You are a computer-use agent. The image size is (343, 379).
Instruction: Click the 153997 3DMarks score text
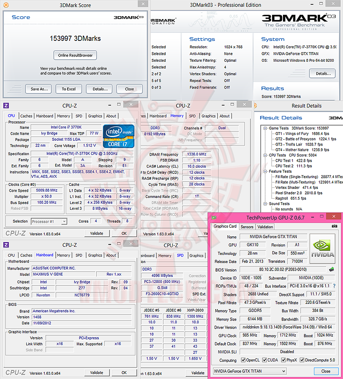pyautogui.click(x=75, y=39)
